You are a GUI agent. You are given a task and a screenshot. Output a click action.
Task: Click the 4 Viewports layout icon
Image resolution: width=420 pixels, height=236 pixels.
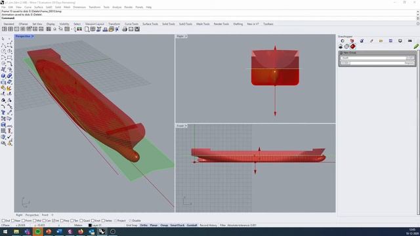click(5, 29)
